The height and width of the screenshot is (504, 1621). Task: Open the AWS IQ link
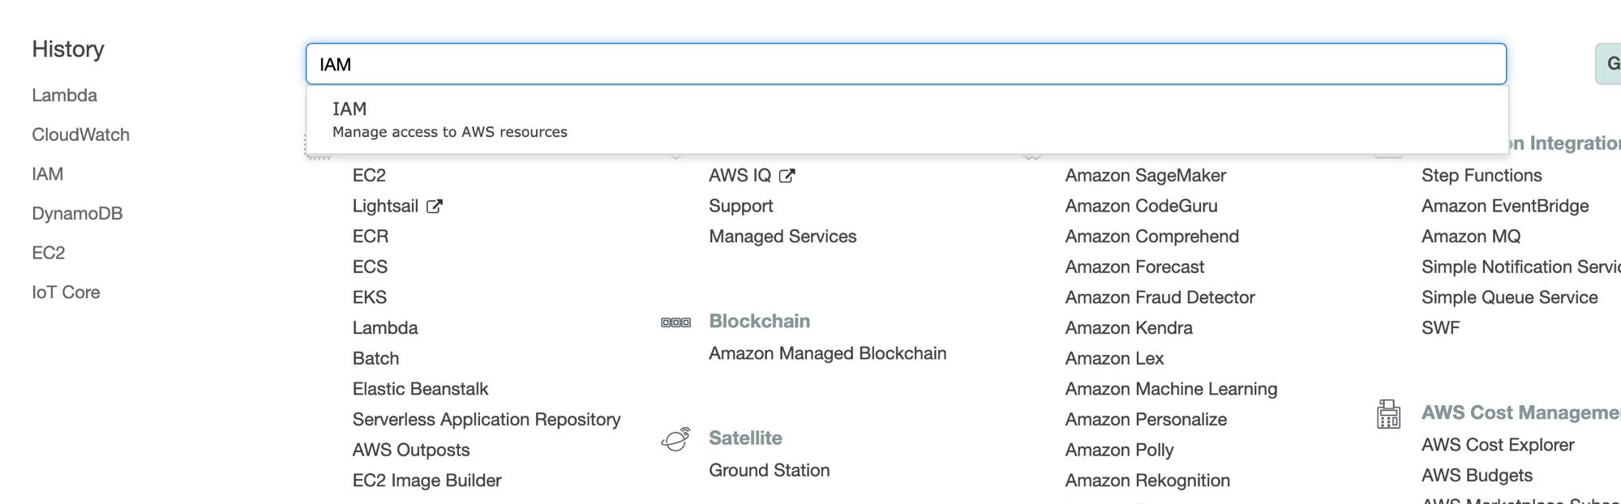tap(740, 176)
